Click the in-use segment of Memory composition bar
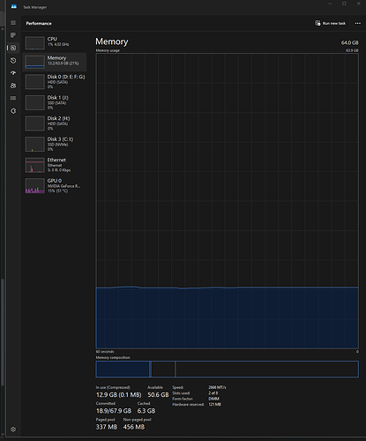Image resolution: width=366 pixels, height=441 pixels. pos(123,369)
